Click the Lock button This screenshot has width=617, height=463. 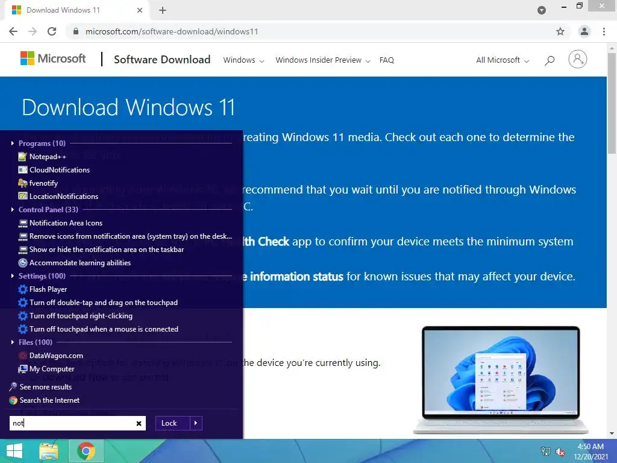tap(173, 423)
